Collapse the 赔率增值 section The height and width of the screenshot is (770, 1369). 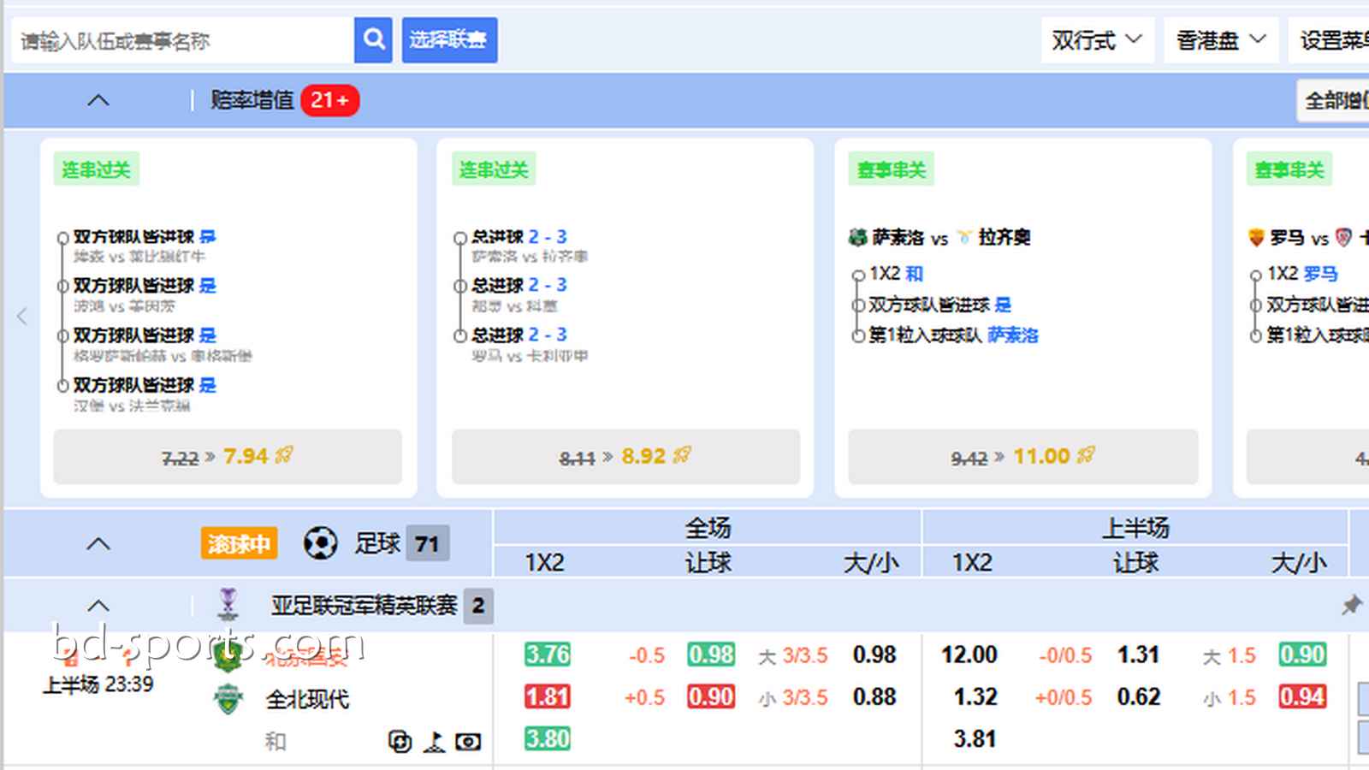pos(98,100)
